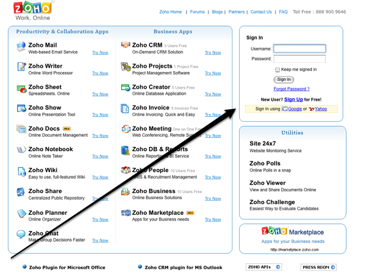Click the Yahoo sign-in icon
This screenshot has width=373, height=277.
tap(311, 109)
